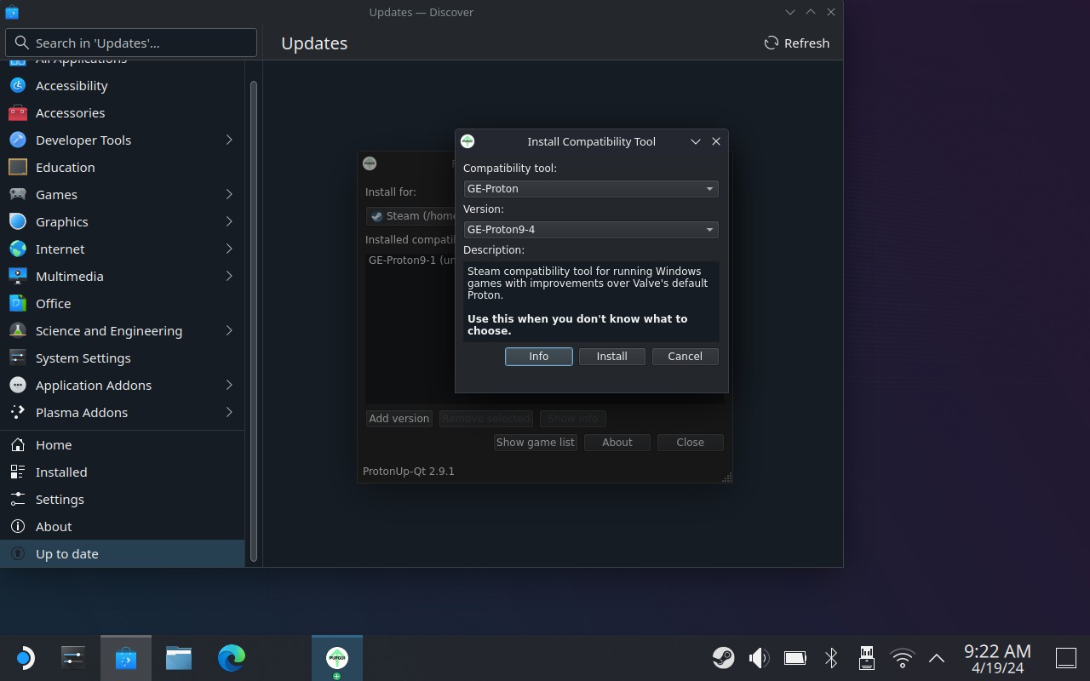Click About button in ProtonUp-Qt window

pyautogui.click(x=617, y=443)
